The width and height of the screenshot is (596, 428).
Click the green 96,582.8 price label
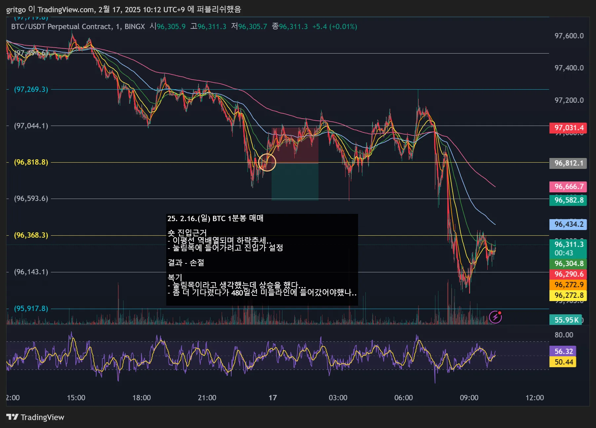pyautogui.click(x=568, y=200)
